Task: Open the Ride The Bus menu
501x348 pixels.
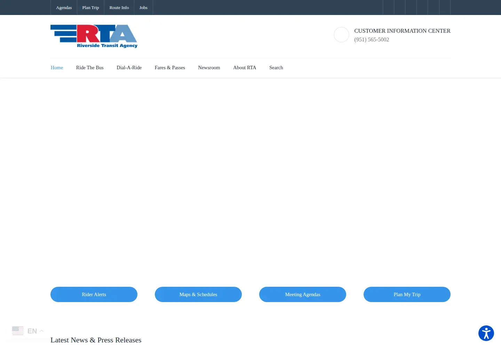Action: (x=90, y=68)
